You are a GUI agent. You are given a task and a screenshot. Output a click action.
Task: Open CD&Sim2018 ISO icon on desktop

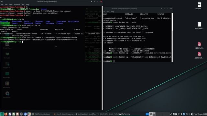point(199,55)
